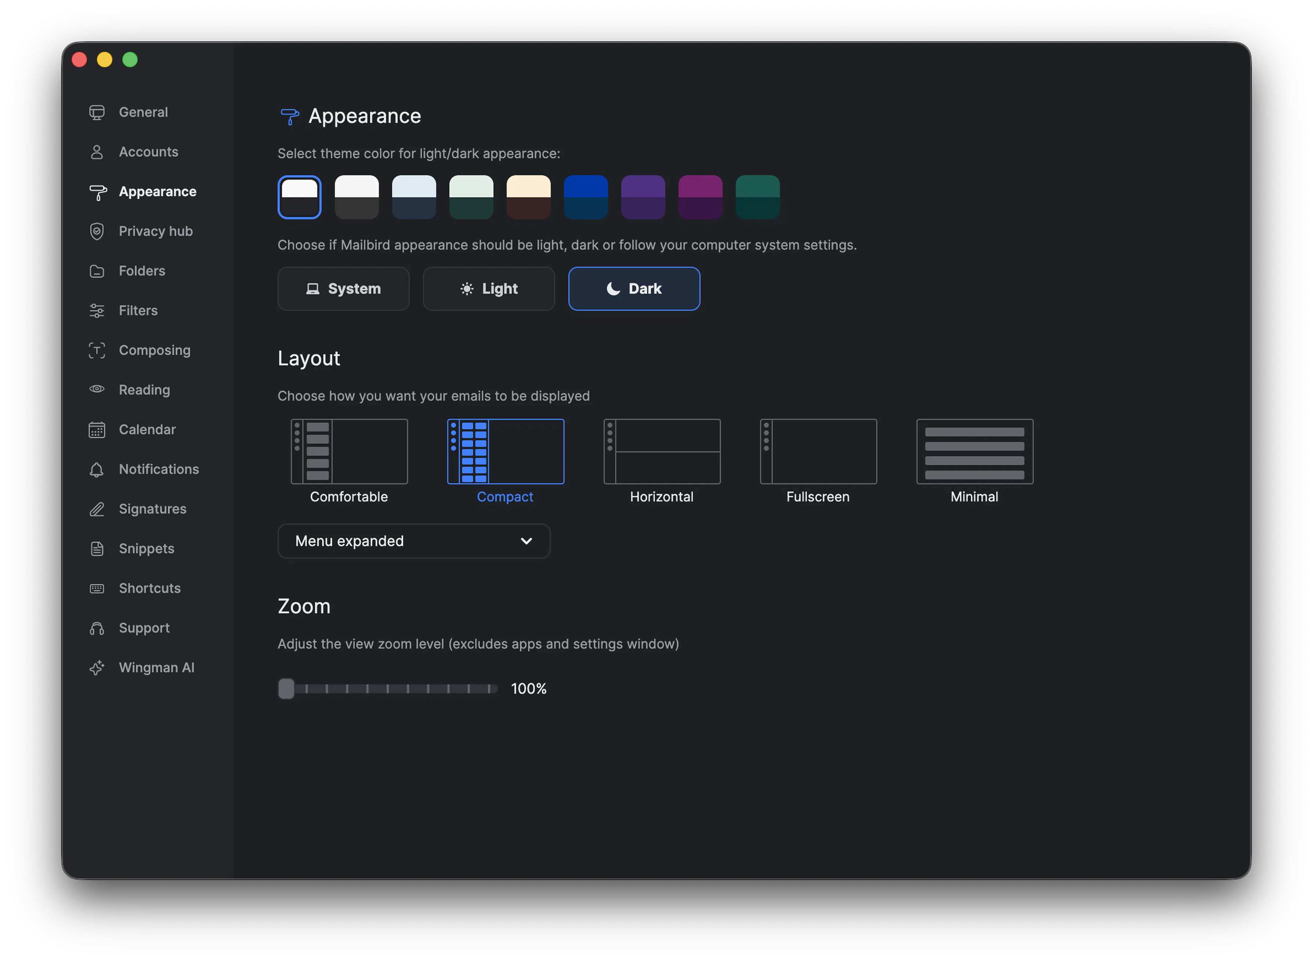Click the zoom level slider handle
The width and height of the screenshot is (1313, 961).
pyautogui.click(x=286, y=689)
